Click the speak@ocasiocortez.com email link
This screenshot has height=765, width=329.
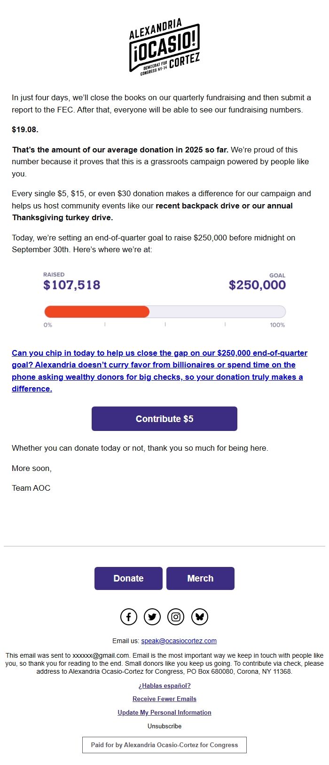point(179,641)
